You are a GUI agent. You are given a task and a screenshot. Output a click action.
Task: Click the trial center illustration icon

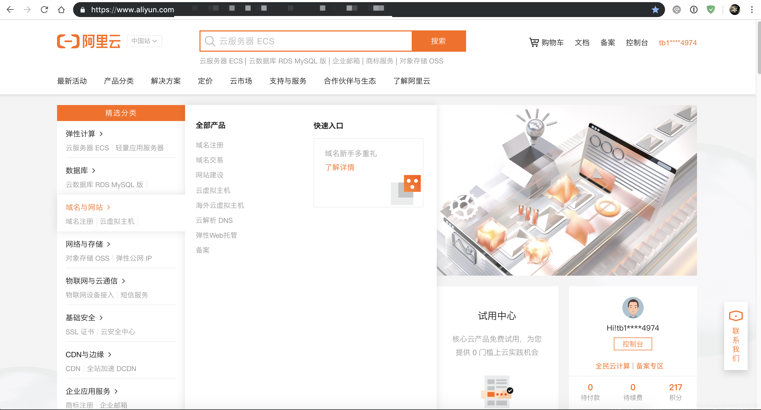[497, 391]
